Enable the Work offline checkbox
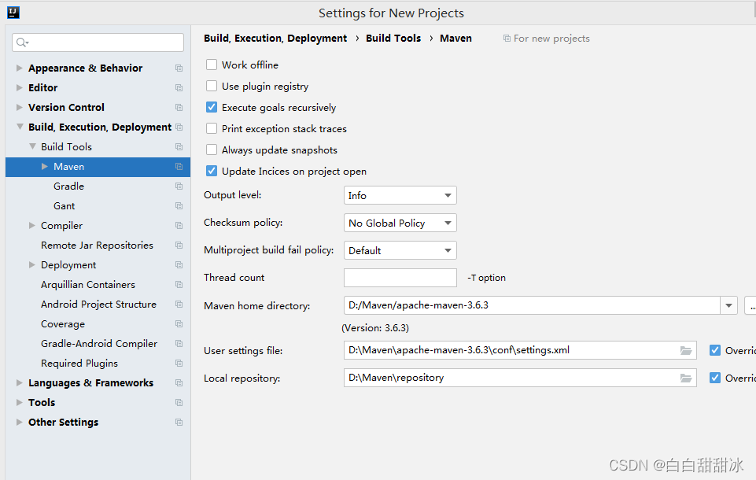This screenshot has width=756, height=480. point(212,65)
